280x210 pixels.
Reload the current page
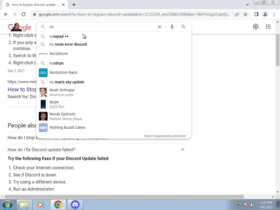pos(24,14)
